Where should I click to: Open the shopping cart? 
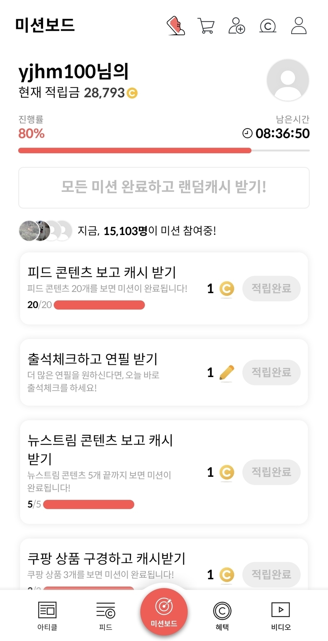[206, 26]
